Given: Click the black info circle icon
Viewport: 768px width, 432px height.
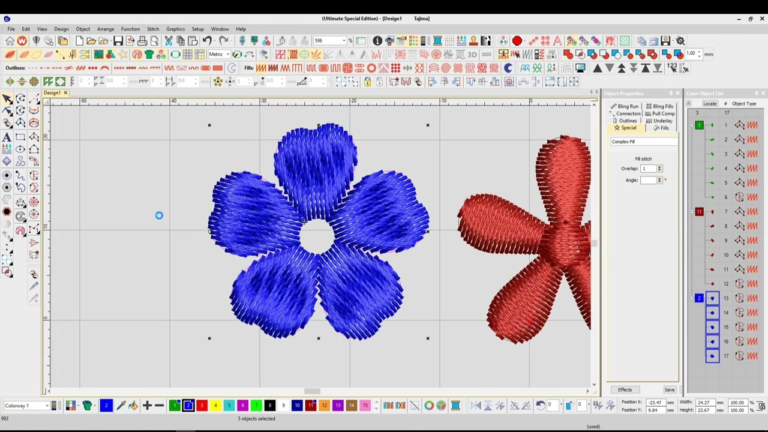Looking at the screenshot, I should click(377, 41).
